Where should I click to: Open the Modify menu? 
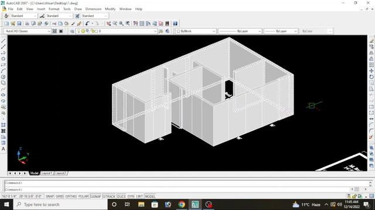[110, 9]
